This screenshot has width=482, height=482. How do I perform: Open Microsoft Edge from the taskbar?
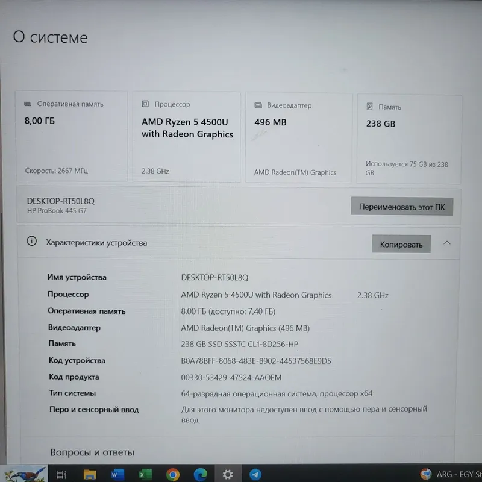(x=201, y=475)
